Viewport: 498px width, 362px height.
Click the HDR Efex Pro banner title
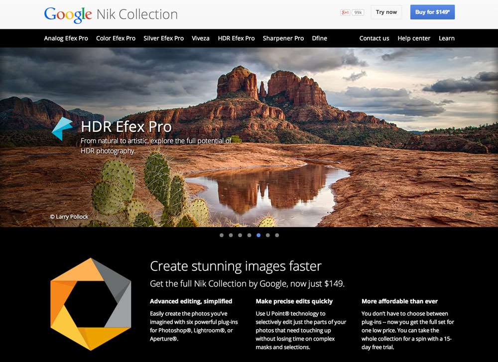pyautogui.click(x=126, y=127)
